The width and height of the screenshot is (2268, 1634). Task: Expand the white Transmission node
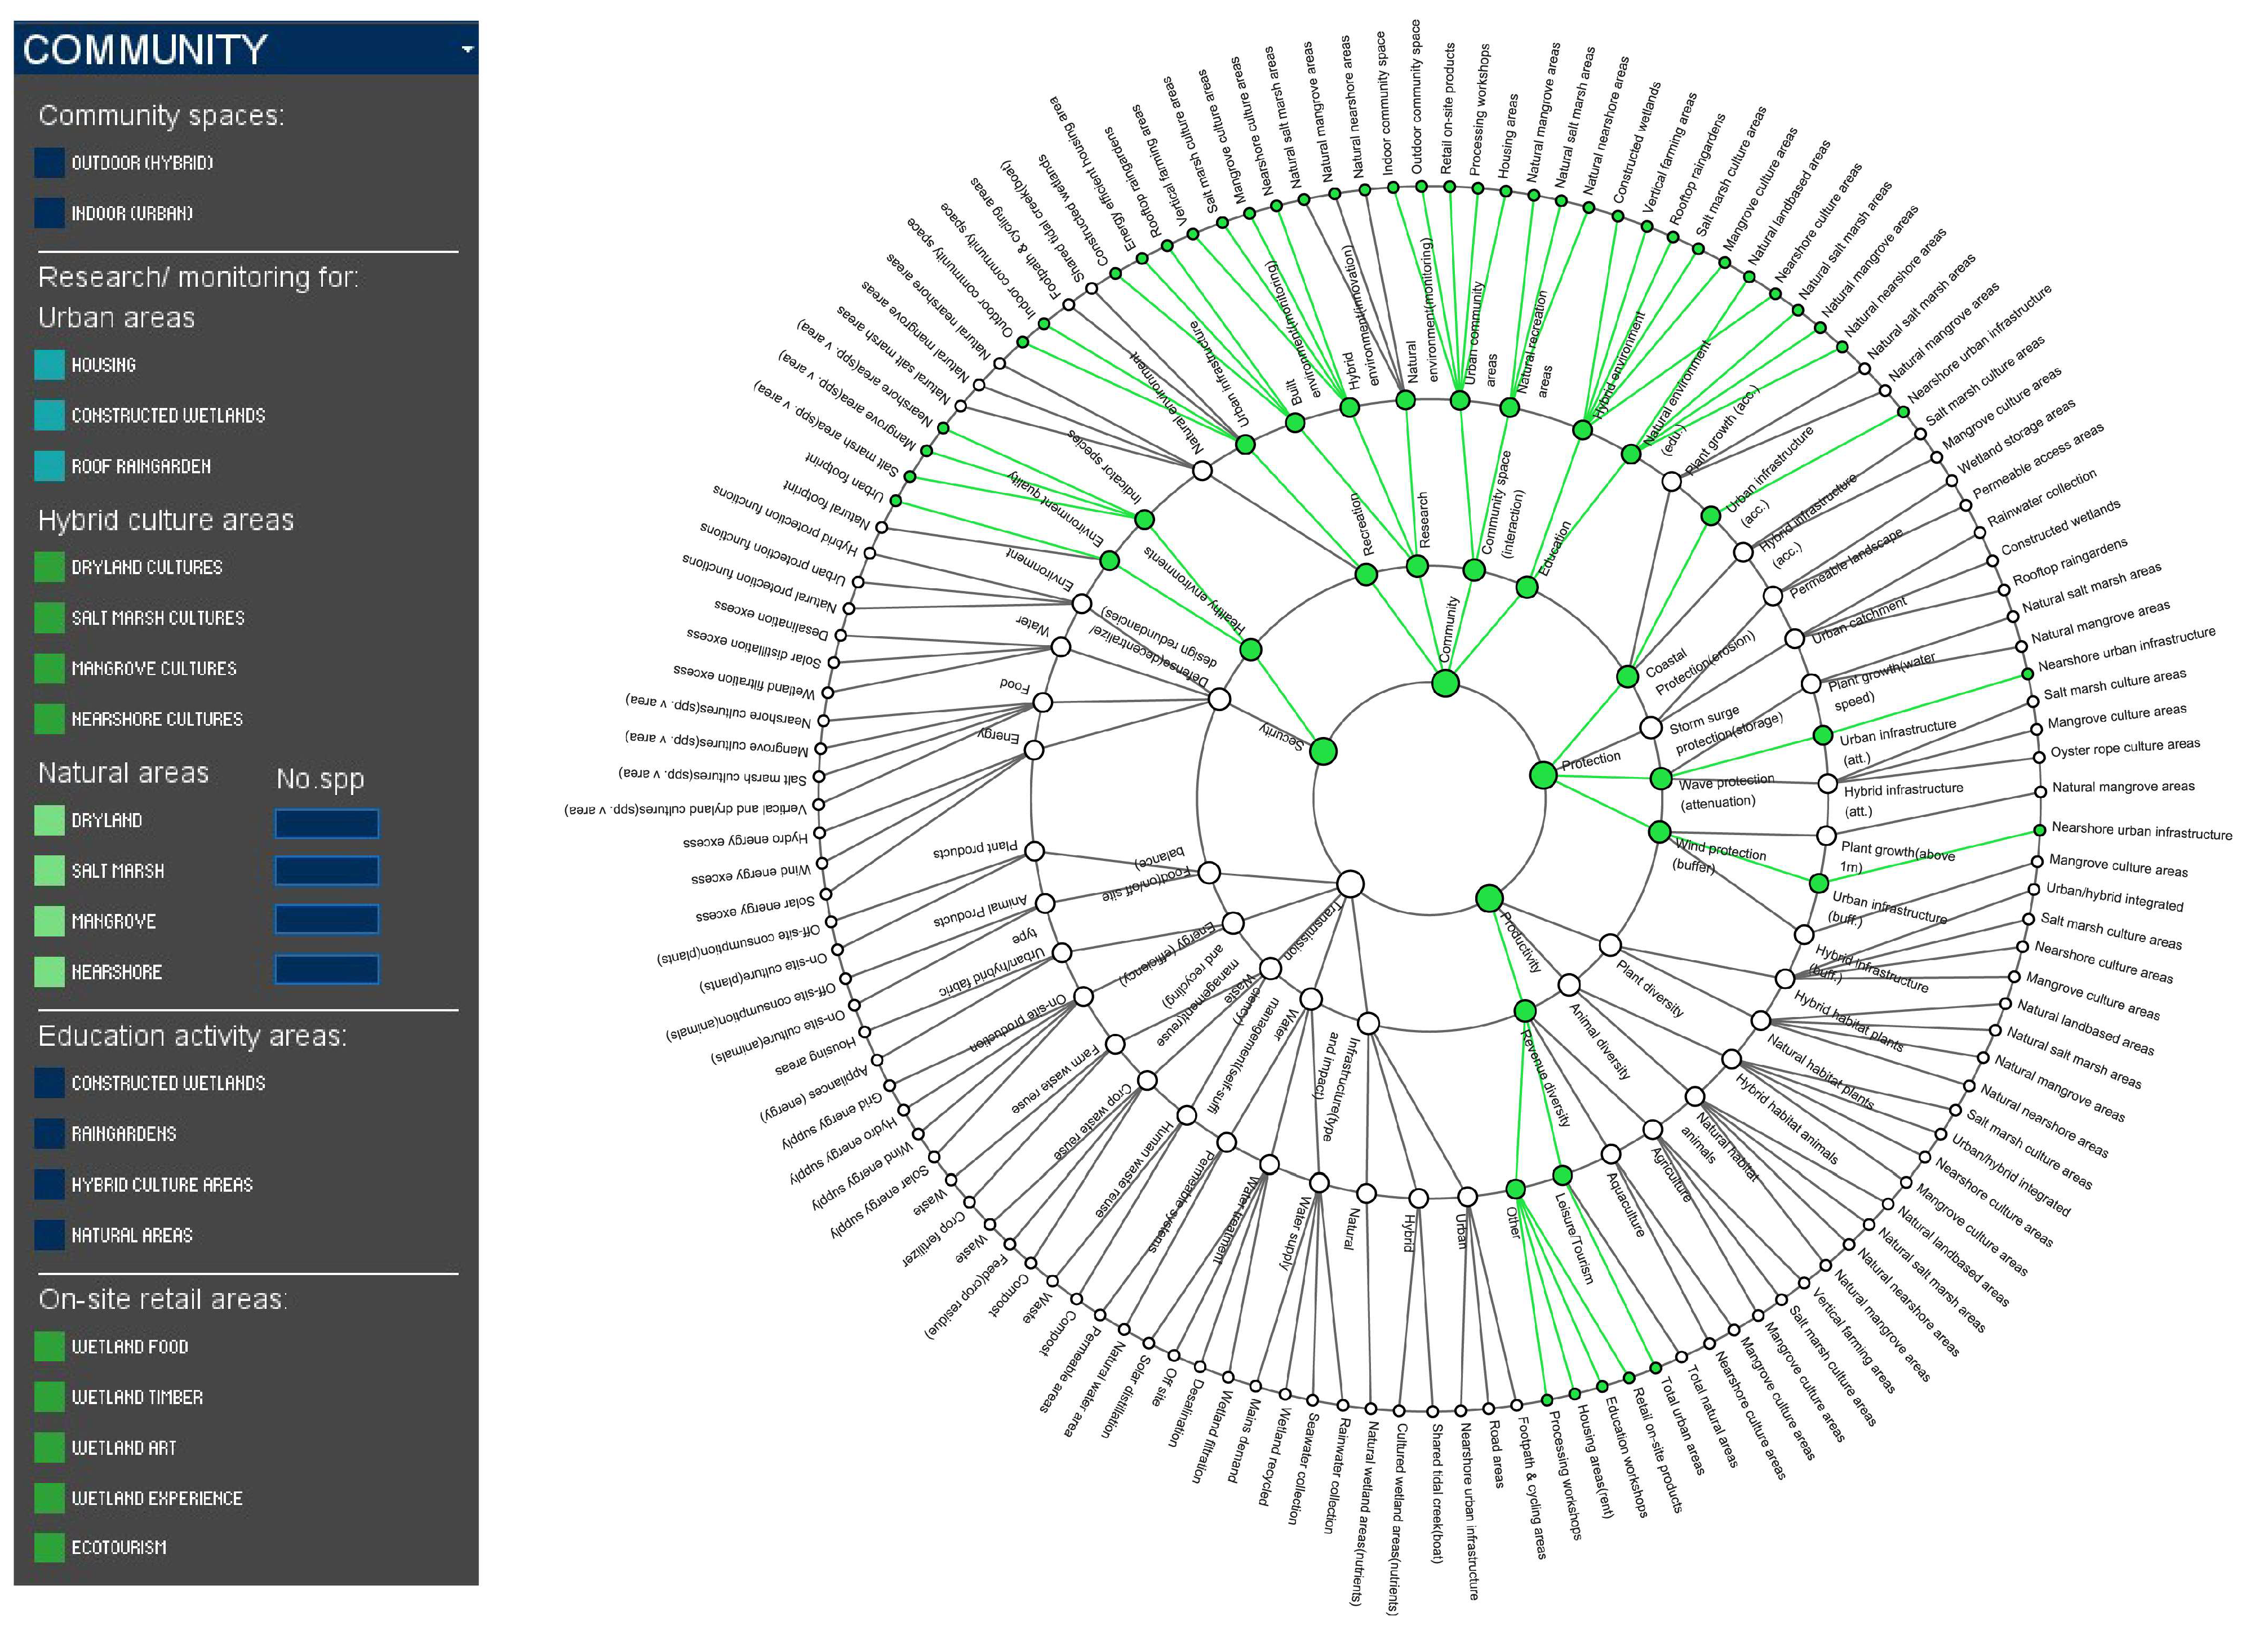[1350, 884]
